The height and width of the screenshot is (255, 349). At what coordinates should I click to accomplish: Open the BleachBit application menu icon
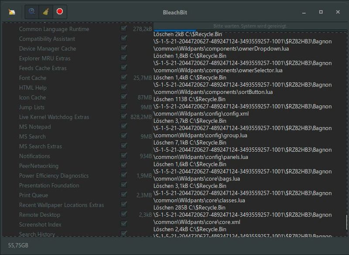[12, 12]
